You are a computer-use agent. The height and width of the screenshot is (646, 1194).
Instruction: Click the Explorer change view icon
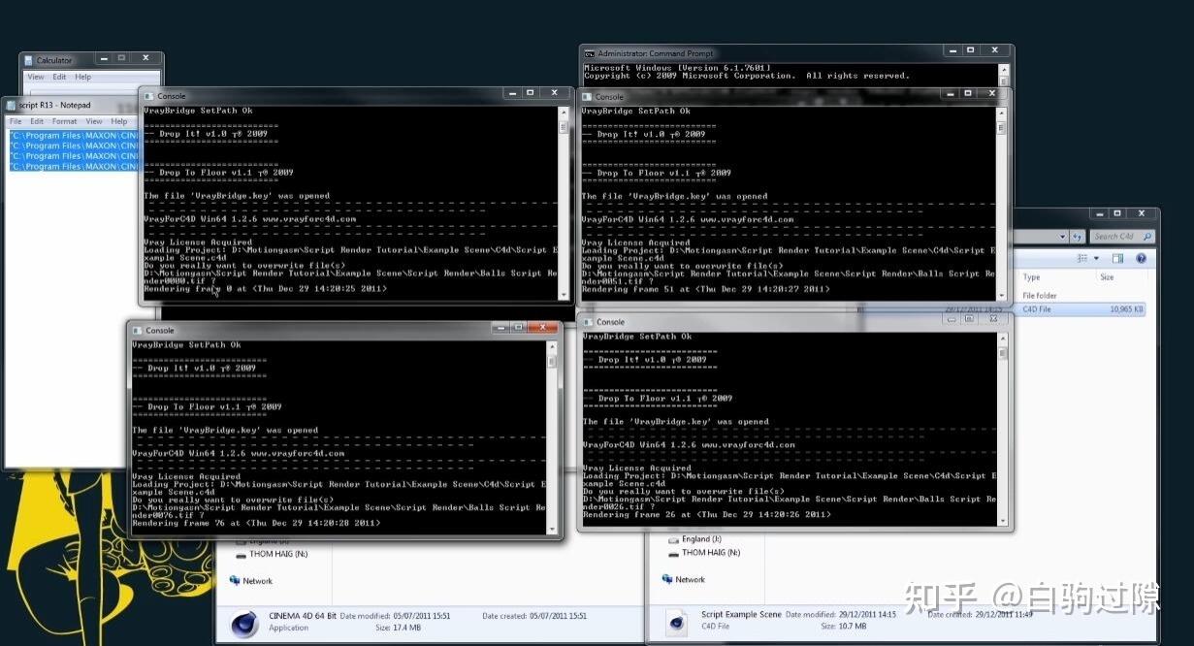(x=1082, y=259)
